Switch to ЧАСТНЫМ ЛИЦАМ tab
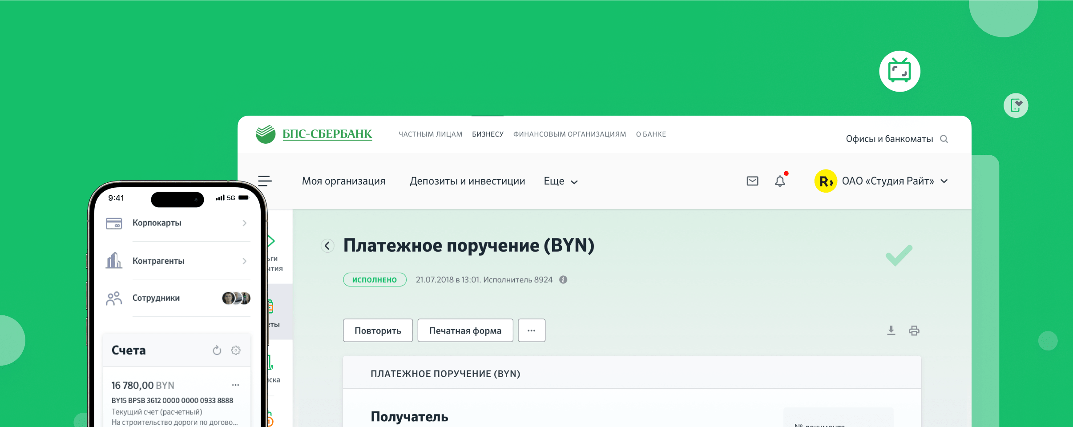 (x=430, y=134)
